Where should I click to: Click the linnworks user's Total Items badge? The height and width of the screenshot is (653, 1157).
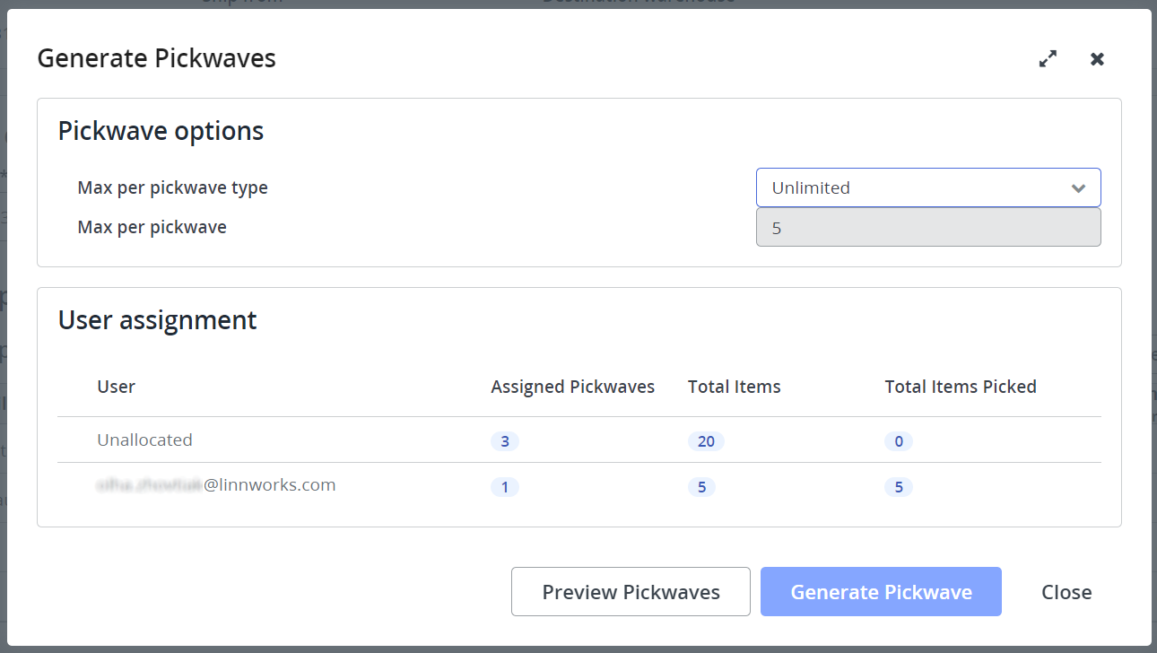coord(701,487)
